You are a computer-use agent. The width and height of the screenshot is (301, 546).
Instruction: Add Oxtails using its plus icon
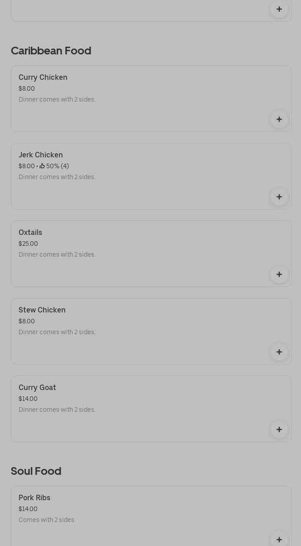tap(279, 274)
